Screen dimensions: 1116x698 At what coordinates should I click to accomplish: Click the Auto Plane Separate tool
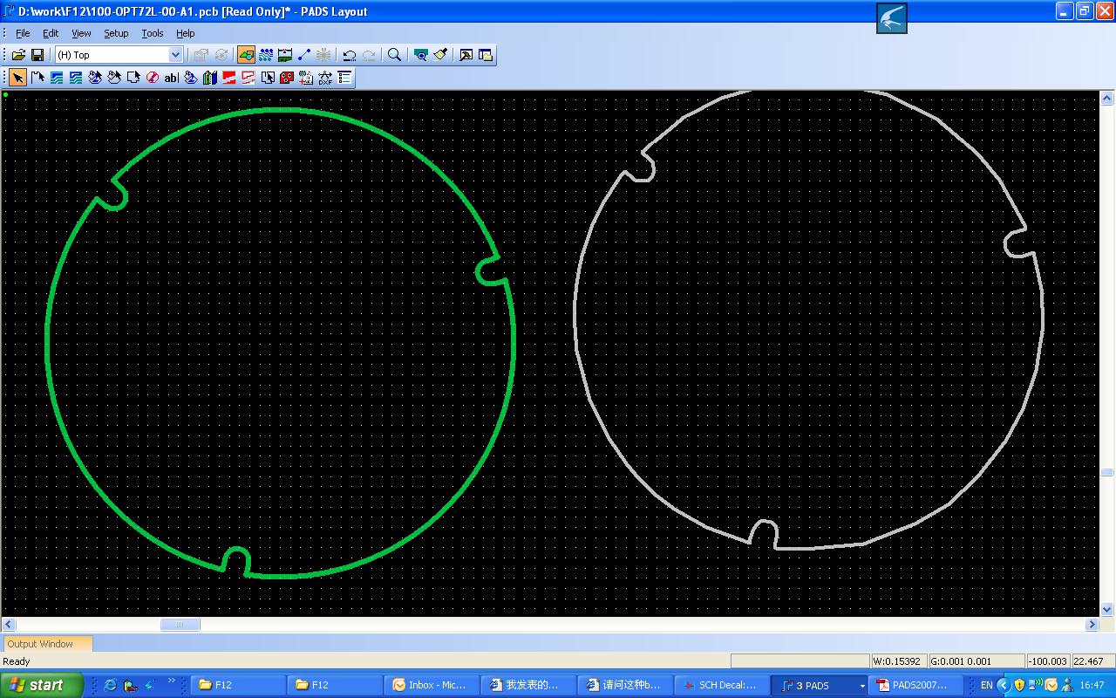point(268,78)
